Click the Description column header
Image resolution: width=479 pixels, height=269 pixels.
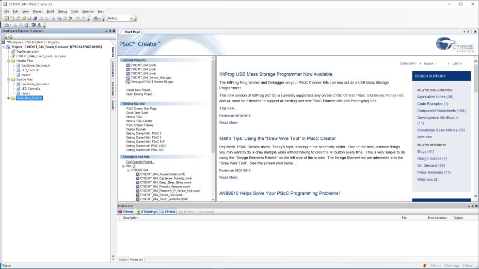click(x=131, y=218)
